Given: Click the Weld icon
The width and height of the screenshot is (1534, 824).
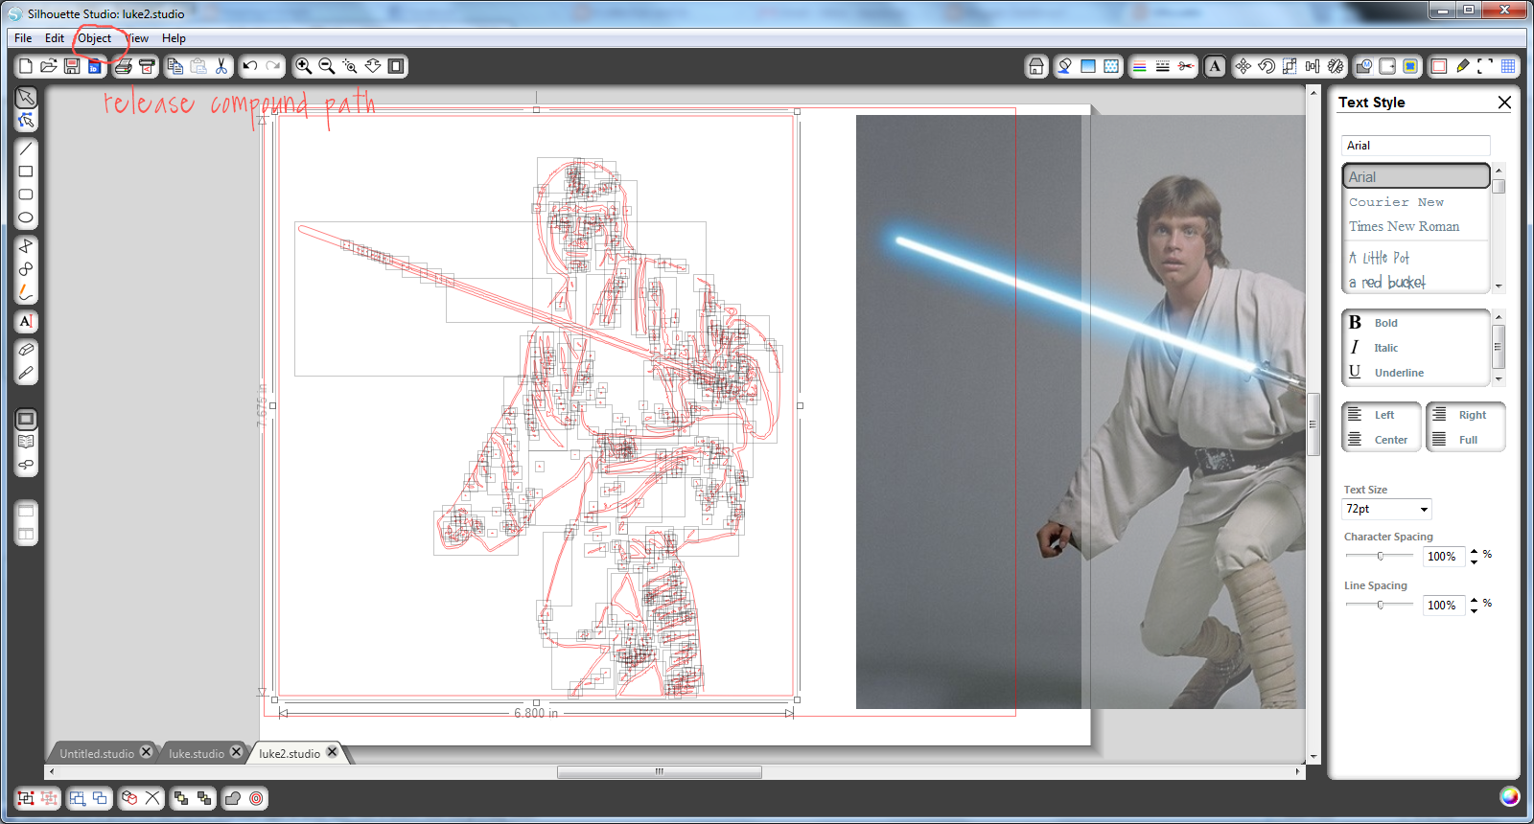Looking at the screenshot, I should pos(233,798).
